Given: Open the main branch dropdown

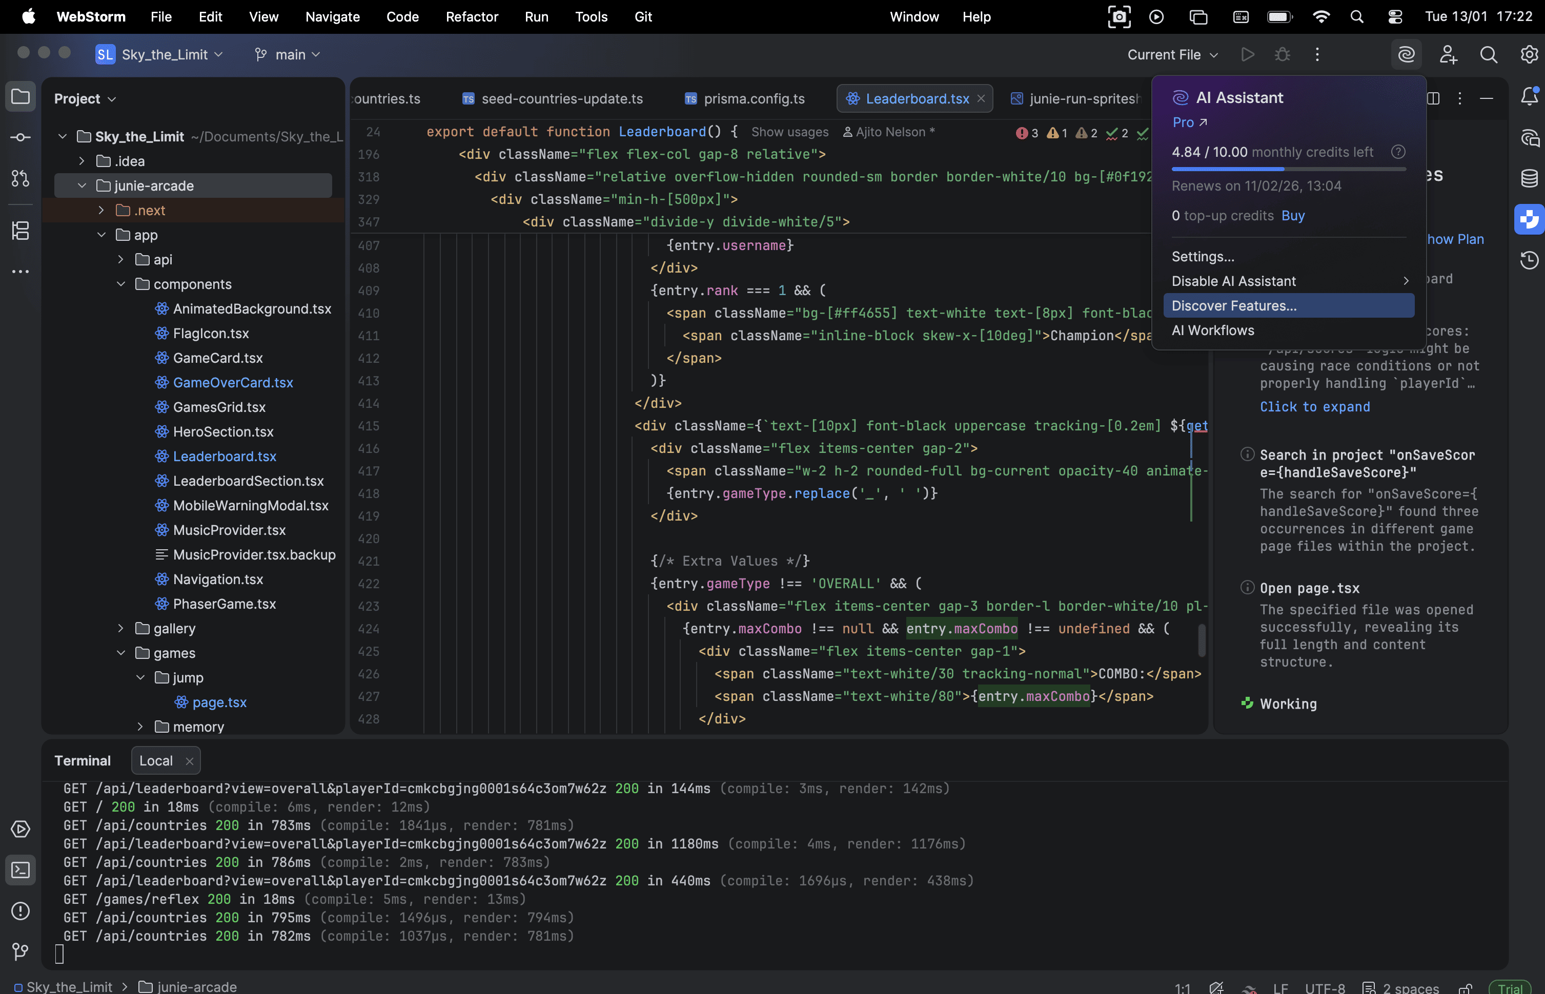Looking at the screenshot, I should (288, 55).
